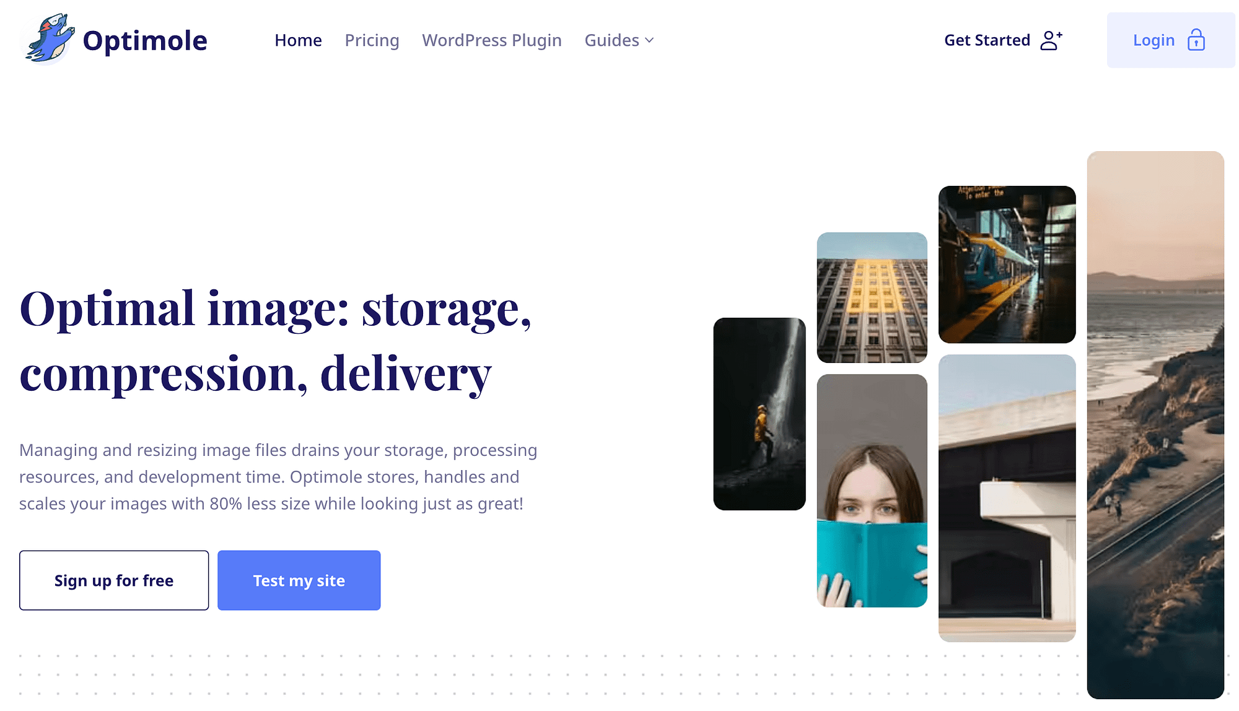Screen dimensions: 1239x711
Task: Click the Pricing navigation menu item
Action: (372, 39)
